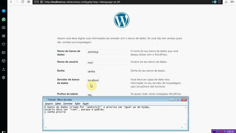The height and width of the screenshot is (133, 236).
Task: Click 'Senha do seu banco de dados.' hint
Action: (x=148, y=71)
